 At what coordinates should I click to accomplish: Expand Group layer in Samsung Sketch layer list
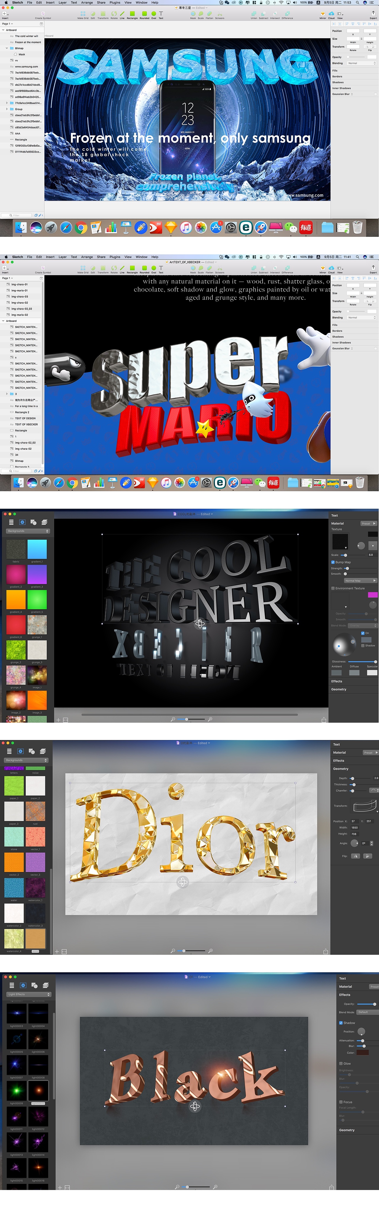coord(7,109)
